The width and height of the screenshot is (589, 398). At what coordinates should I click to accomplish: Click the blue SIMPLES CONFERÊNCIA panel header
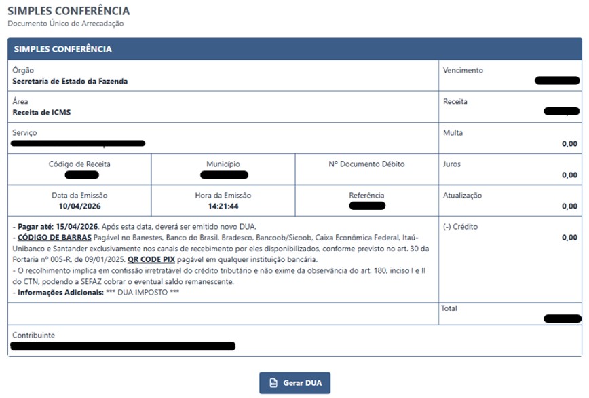pyautogui.click(x=294, y=49)
